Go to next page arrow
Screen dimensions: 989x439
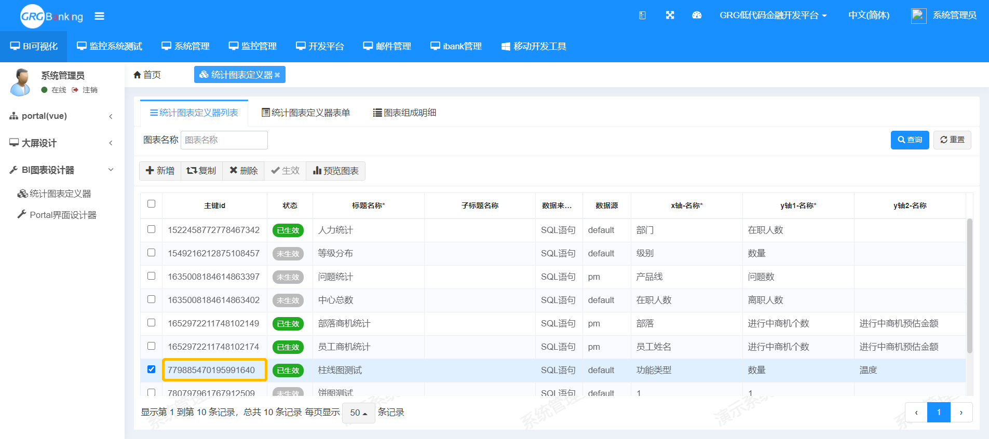coord(961,413)
